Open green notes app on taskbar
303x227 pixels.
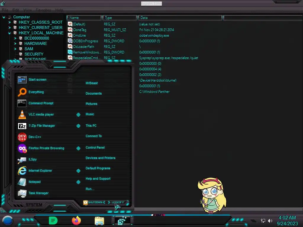[53, 220]
